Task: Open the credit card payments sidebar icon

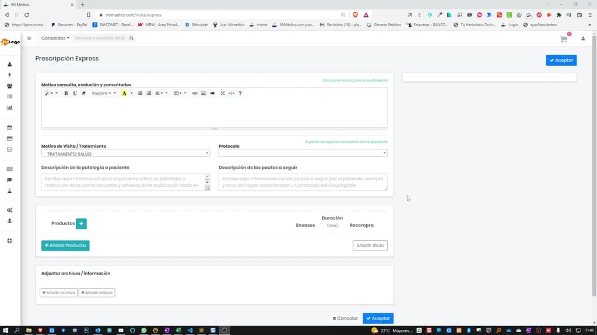Action: 9,138
